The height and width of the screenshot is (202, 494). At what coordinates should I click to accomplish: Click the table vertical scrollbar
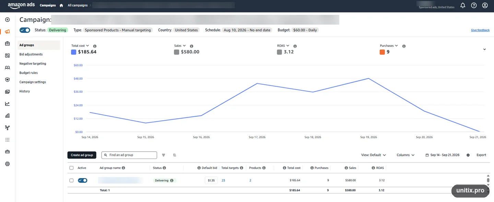coord(488,180)
